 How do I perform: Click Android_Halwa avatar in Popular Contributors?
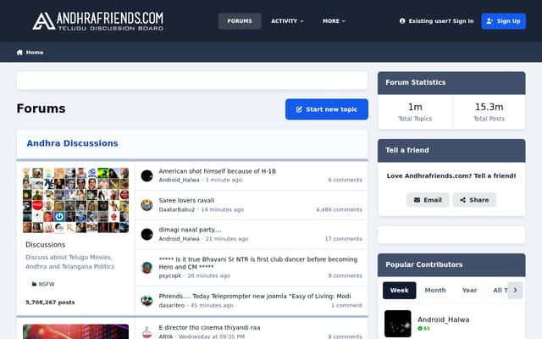point(398,324)
